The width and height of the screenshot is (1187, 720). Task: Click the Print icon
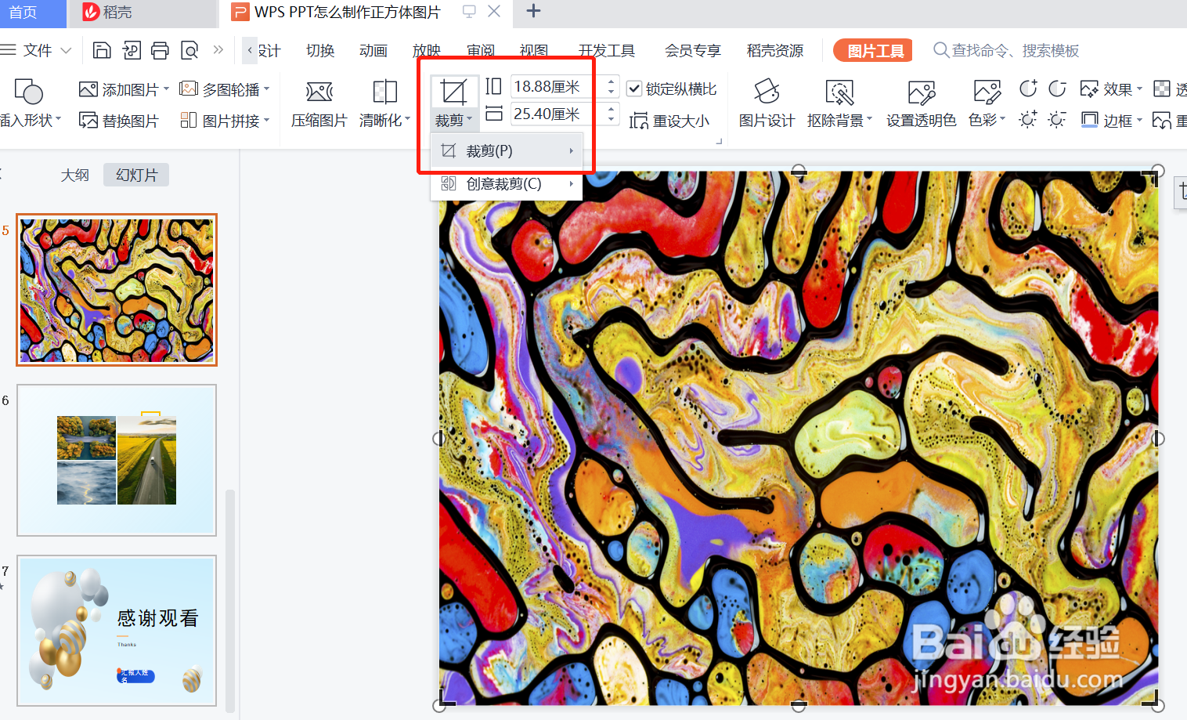coord(160,51)
